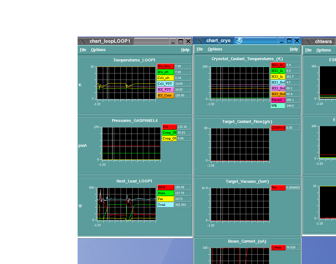Select the magenta Precool legend label

coord(278,100)
